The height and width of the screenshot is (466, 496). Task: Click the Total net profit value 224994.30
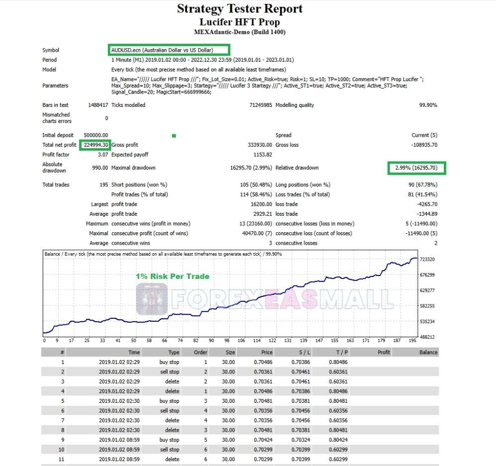click(95, 145)
